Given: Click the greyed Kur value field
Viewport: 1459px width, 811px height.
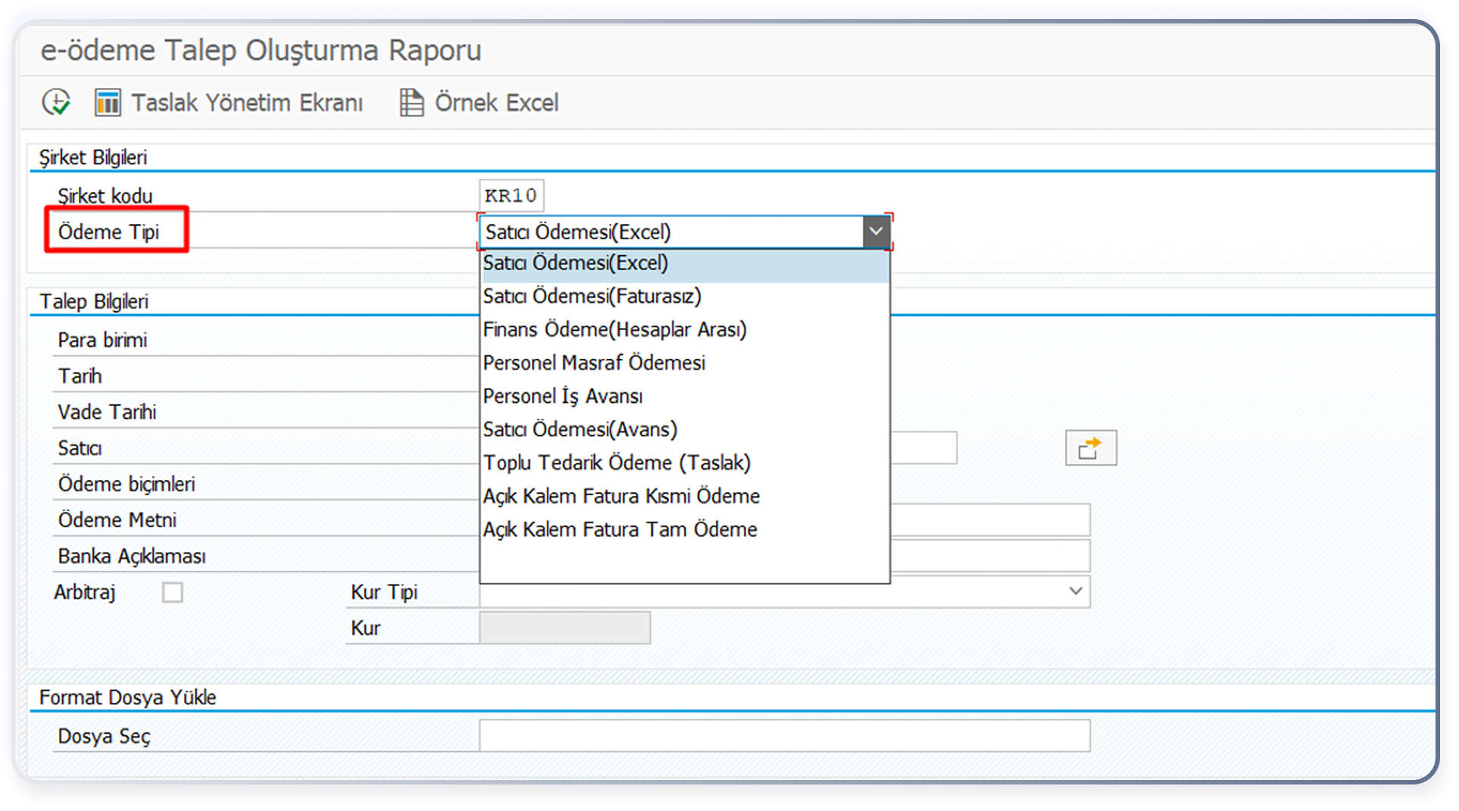Looking at the screenshot, I should pyautogui.click(x=564, y=628).
